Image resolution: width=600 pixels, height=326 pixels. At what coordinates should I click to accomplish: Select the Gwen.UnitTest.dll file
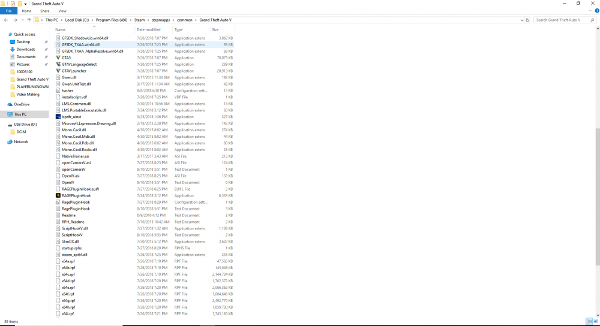(x=76, y=84)
